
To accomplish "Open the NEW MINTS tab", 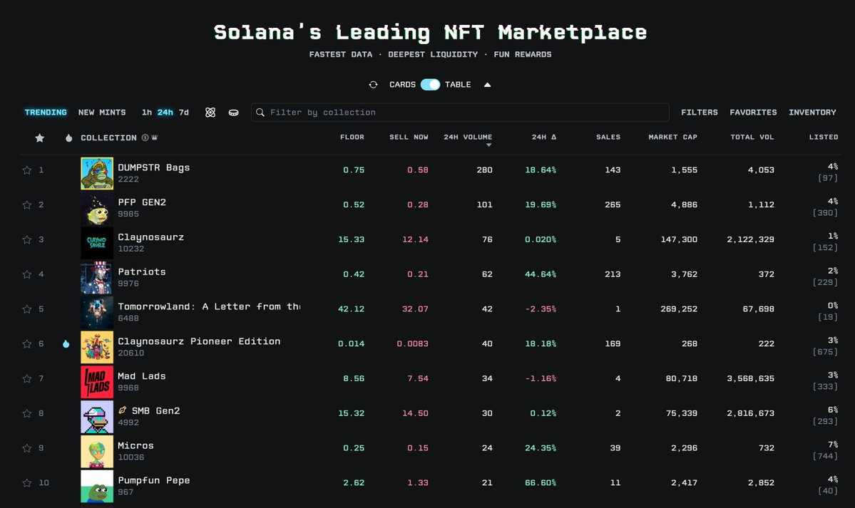I will click(x=102, y=113).
